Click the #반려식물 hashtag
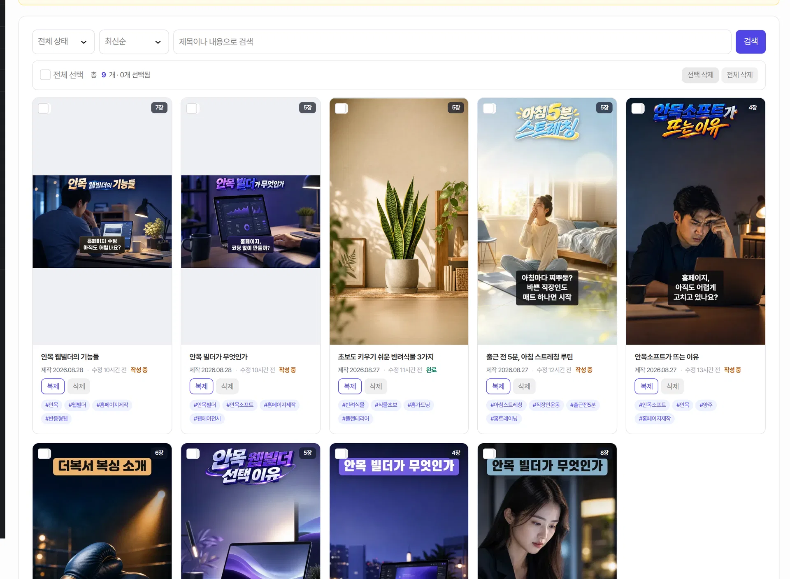This screenshot has height=579, width=790. click(353, 405)
